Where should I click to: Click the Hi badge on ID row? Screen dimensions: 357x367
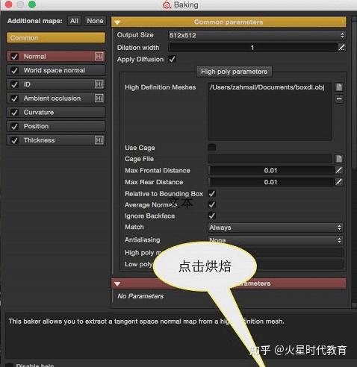tap(99, 84)
